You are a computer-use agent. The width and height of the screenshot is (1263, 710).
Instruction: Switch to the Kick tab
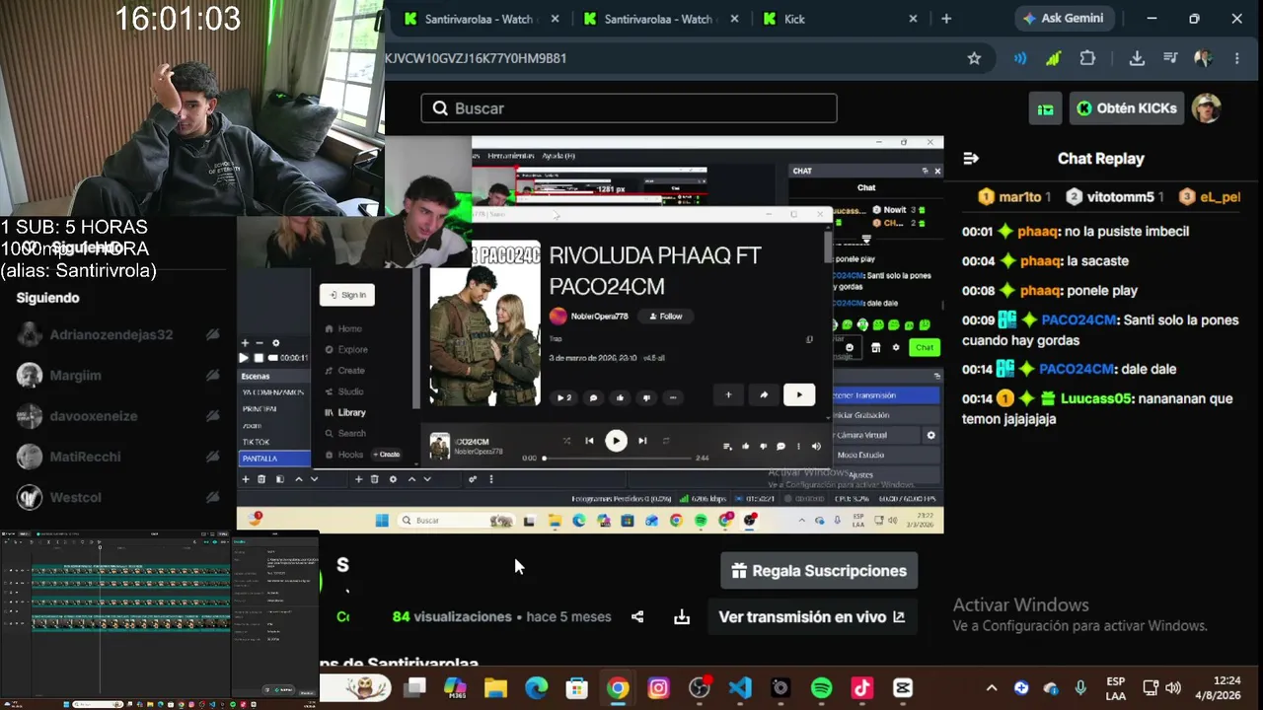(x=837, y=19)
